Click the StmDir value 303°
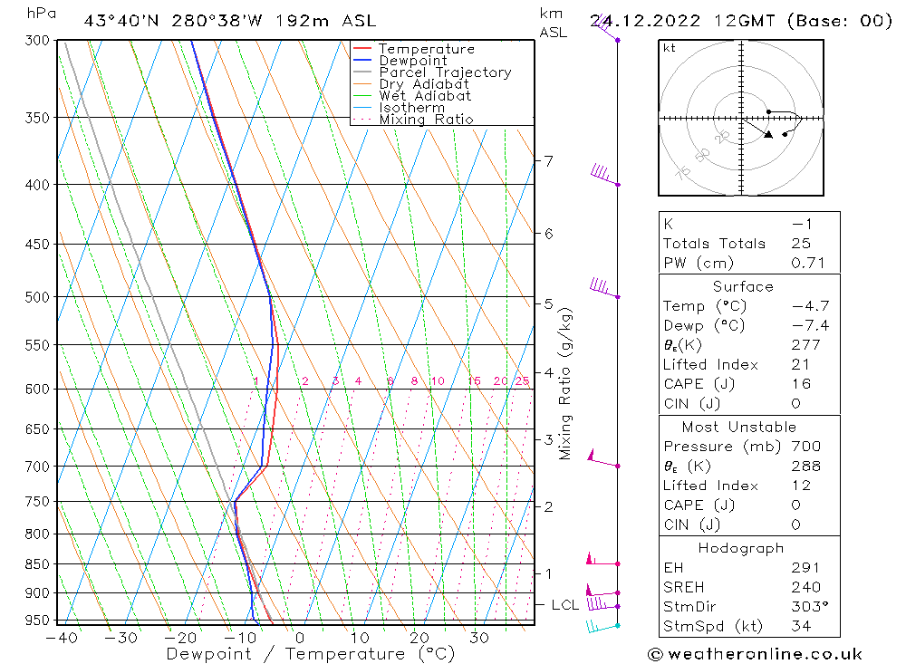 (x=810, y=607)
